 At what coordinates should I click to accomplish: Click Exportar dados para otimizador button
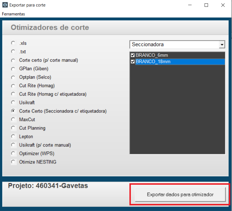pyautogui.click(x=180, y=194)
